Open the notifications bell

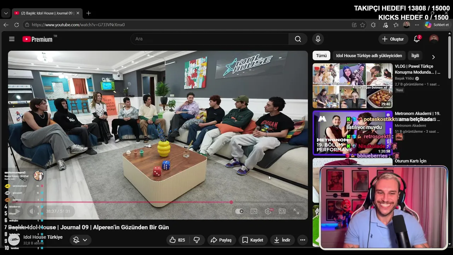pyautogui.click(x=417, y=39)
